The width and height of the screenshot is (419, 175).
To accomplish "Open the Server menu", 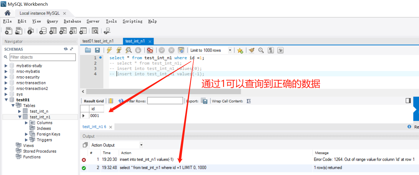I will point(93,21).
